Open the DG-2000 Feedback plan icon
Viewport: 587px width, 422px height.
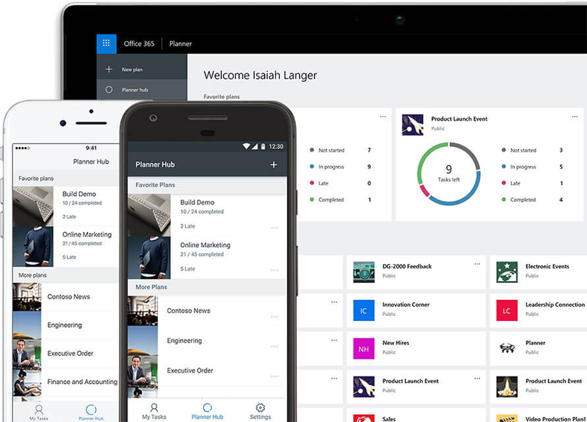[x=363, y=272]
